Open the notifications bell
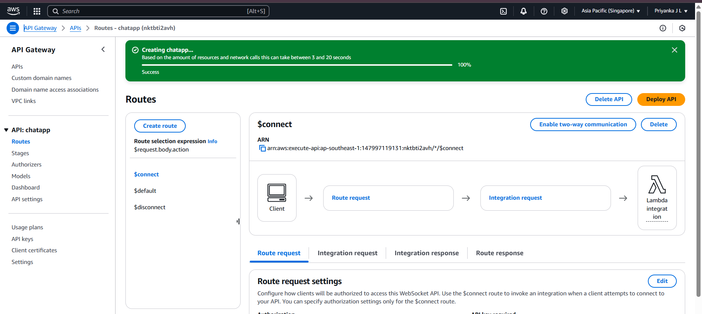 point(524,11)
